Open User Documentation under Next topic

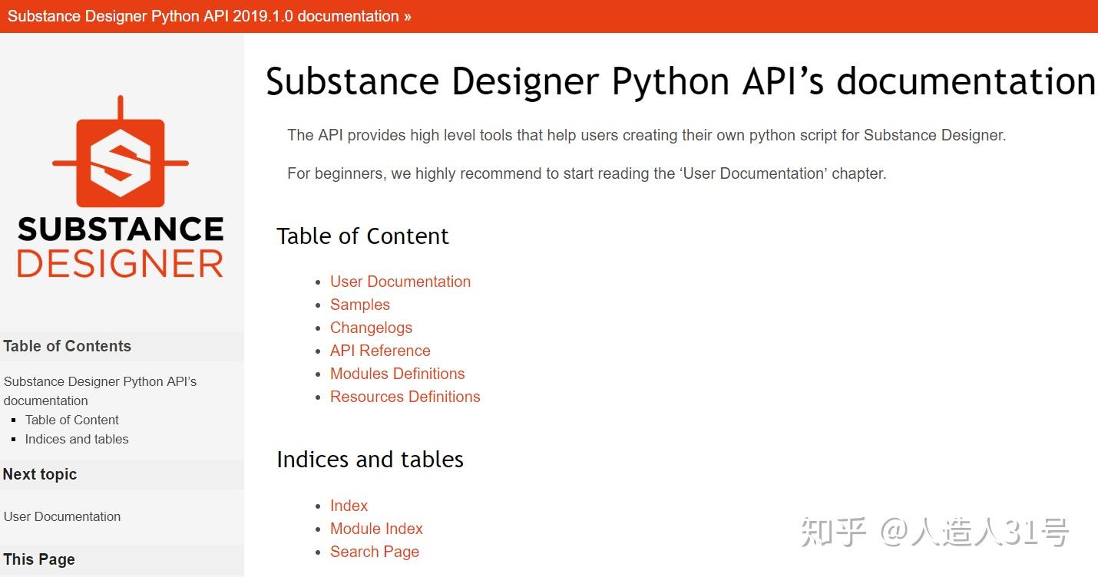pos(62,516)
